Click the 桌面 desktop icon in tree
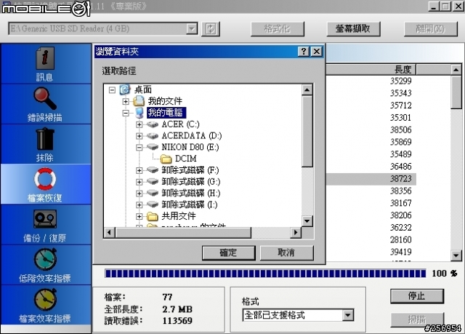Image resolution: width=465 pixels, height=334 pixels. tap(125, 90)
